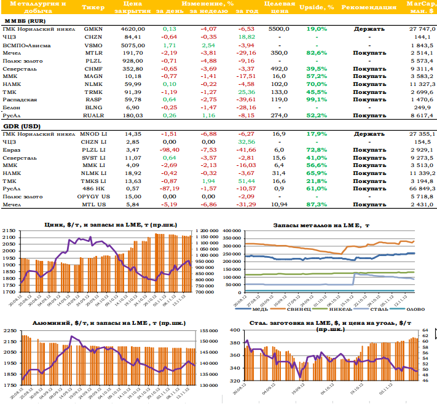437x412 pixels.
Task: Click the 'MarCap, млн. $' header
Action: 422,7
